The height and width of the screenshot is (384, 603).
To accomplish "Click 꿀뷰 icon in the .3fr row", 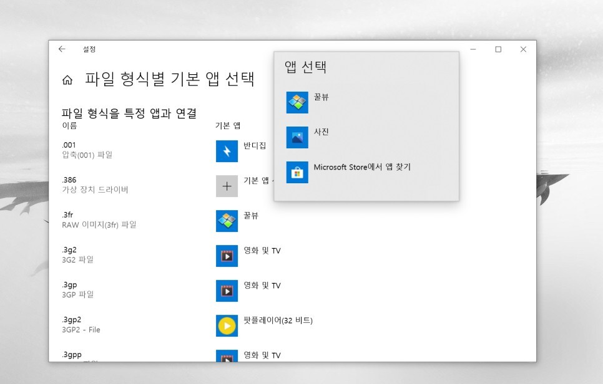I will coord(227,221).
